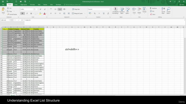Click the AutoSum button

point(153,8)
